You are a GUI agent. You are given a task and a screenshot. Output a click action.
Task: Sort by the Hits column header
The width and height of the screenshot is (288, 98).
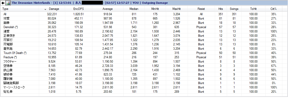coord(221,9)
